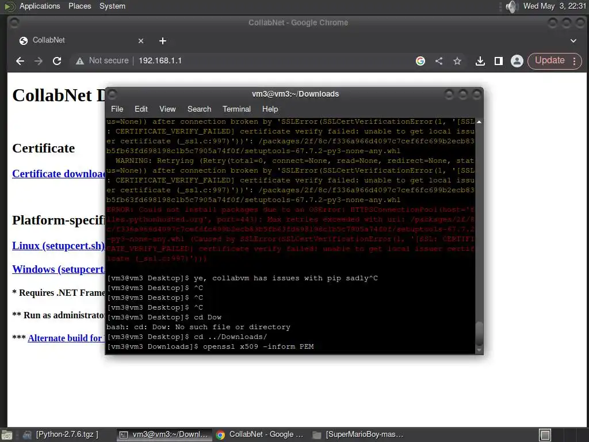Viewport: 589px width, 442px height.
Task: Open a new Chrome tab
Action: 163,41
